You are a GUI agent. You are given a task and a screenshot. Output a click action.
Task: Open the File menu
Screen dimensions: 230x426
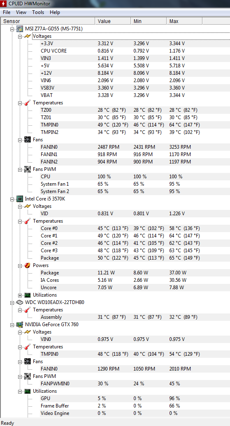(x=7, y=12)
